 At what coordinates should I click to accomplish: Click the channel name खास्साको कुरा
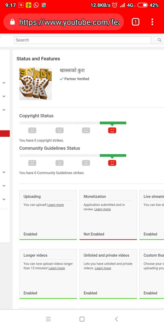[x=72, y=70]
